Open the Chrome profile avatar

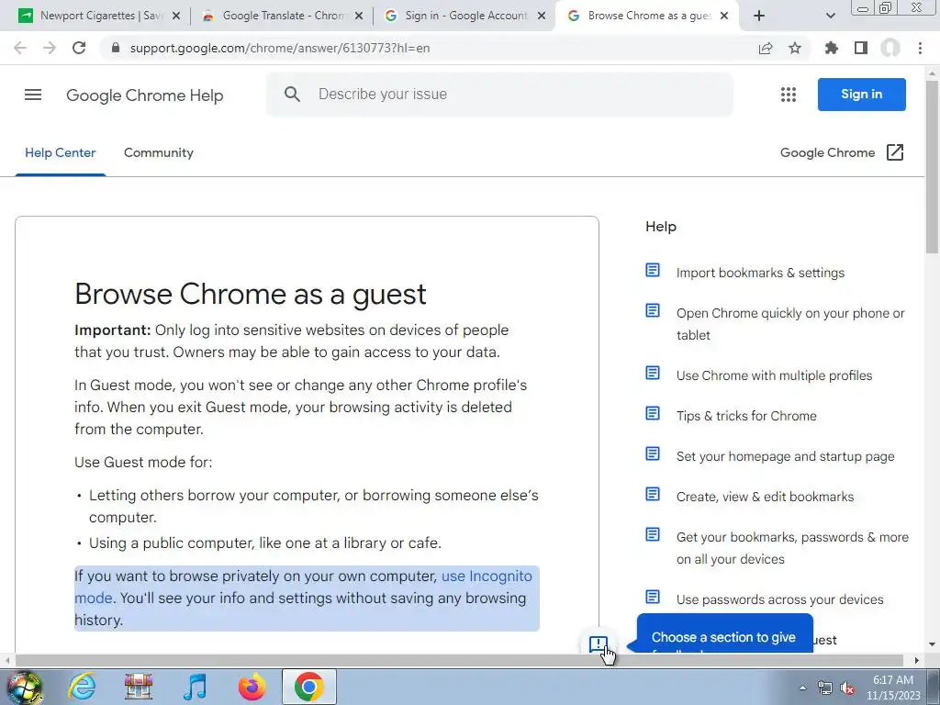890,48
